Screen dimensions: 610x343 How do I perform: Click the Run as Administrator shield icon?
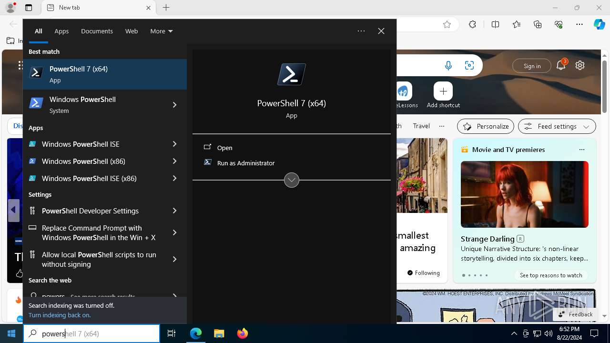pyautogui.click(x=207, y=162)
